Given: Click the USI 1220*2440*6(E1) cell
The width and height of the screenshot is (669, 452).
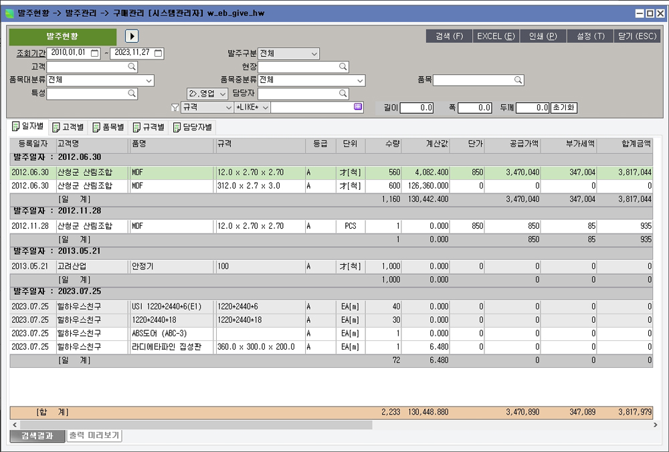Looking at the screenshot, I should [x=172, y=307].
